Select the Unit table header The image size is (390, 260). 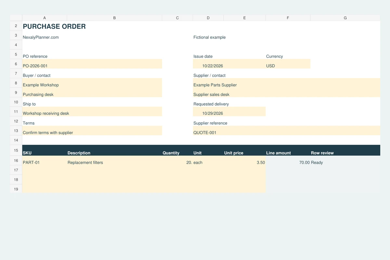point(208,150)
